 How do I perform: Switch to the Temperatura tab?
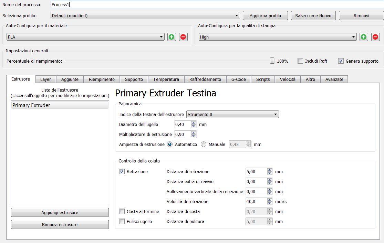pos(166,80)
